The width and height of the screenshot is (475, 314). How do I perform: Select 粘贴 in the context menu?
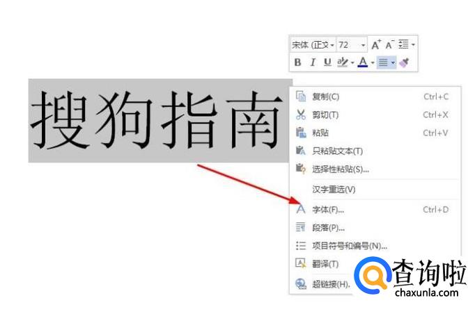pos(375,133)
